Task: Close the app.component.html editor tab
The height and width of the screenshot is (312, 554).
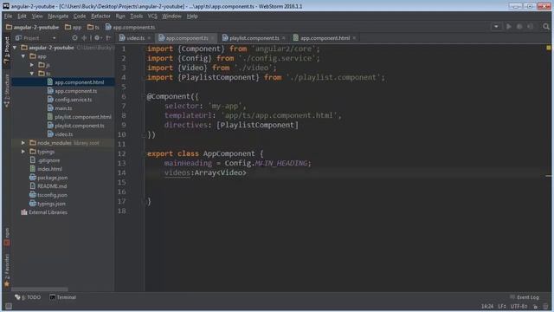Action: pos(354,38)
